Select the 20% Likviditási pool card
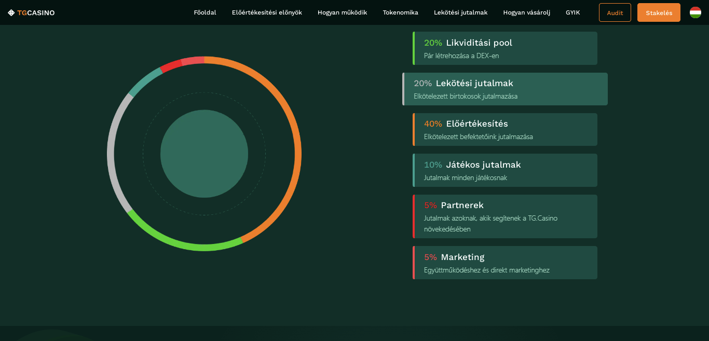This screenshot has height=341, width=709. 505,48
